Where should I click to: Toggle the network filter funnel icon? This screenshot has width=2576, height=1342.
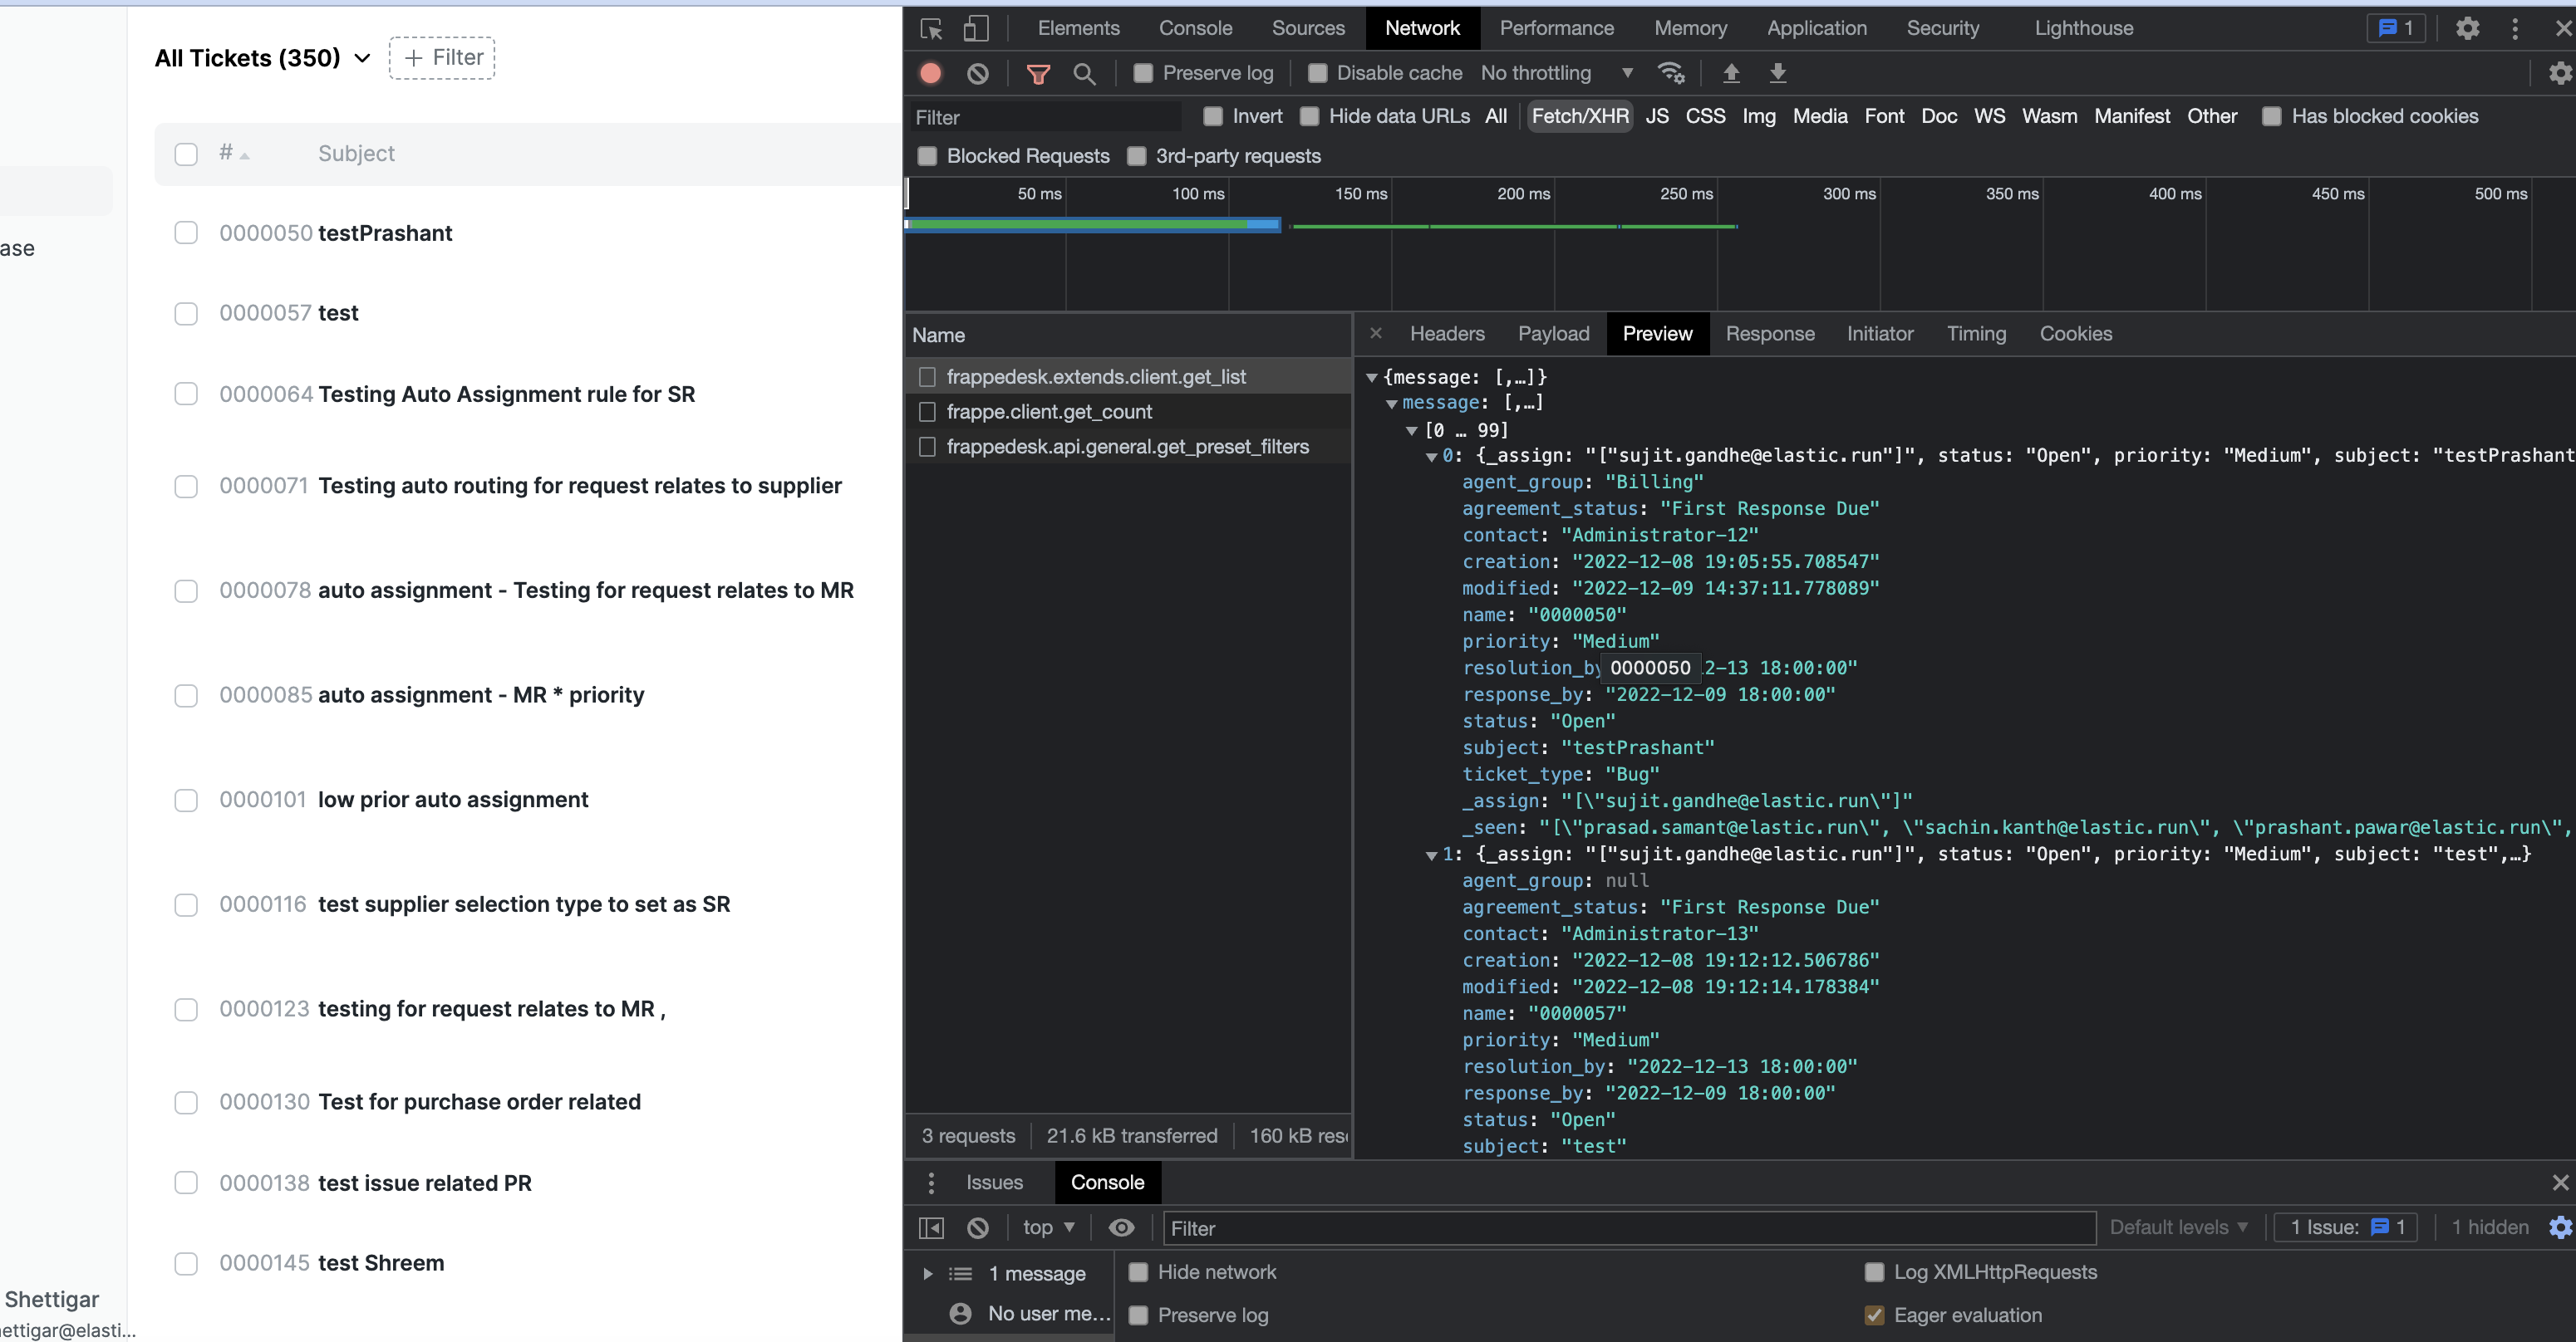coord(1038,73)
